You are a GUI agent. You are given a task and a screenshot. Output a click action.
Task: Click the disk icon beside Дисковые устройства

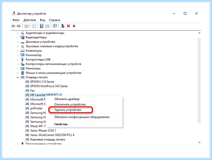tap(22, 42)
